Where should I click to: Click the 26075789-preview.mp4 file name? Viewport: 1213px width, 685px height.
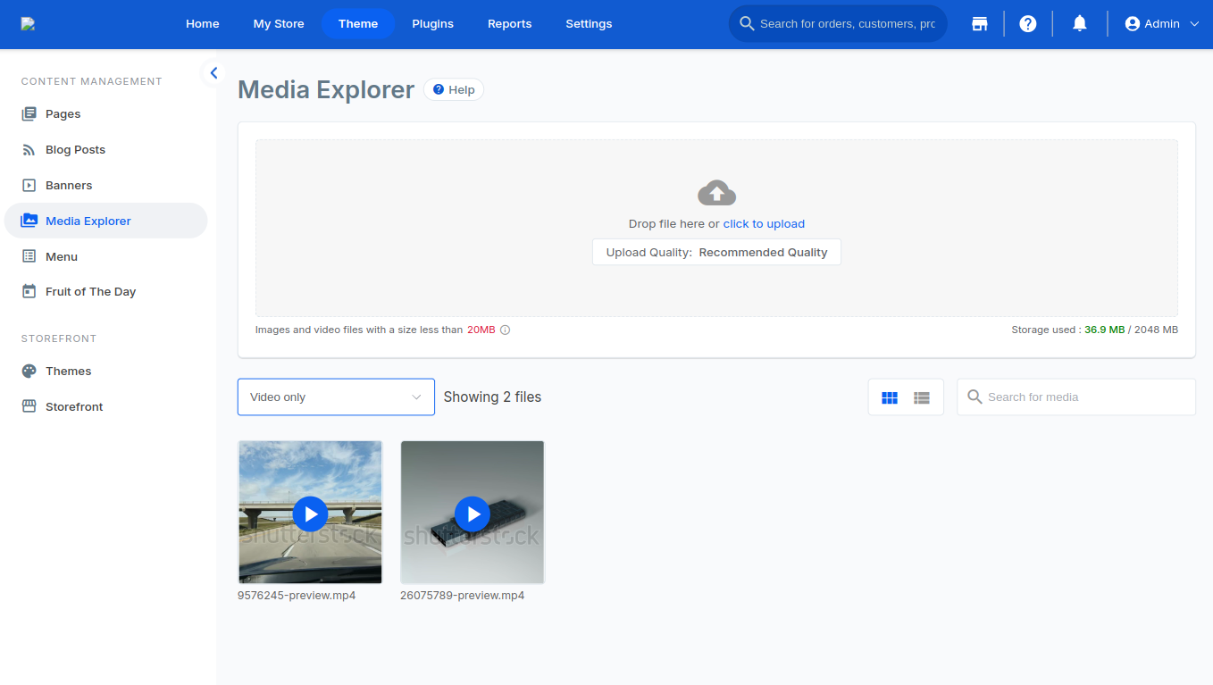462,596
